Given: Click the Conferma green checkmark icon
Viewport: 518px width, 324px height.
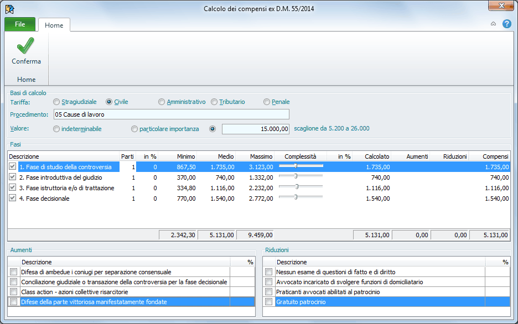Looking at the screenshot, I should click(x=25, y=45).
